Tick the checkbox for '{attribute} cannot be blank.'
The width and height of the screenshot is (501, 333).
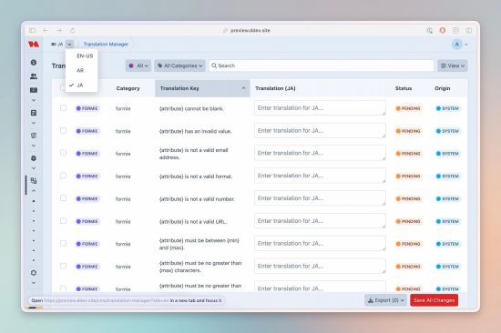point(63,108)
